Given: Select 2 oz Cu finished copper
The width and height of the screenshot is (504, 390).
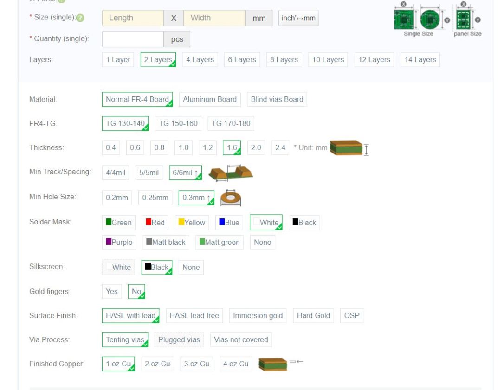Looking at the screenshot, I should point(157,364).
